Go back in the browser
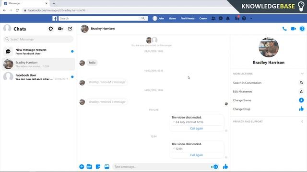Viewport: 307px width, 172px height. click(x=4, y=11)
